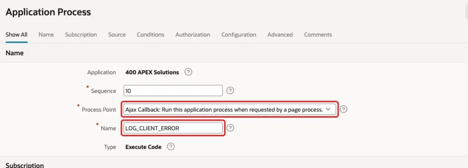Switch to the Subscription tab
The image size is (468, 168).
(x=81, y=35)
